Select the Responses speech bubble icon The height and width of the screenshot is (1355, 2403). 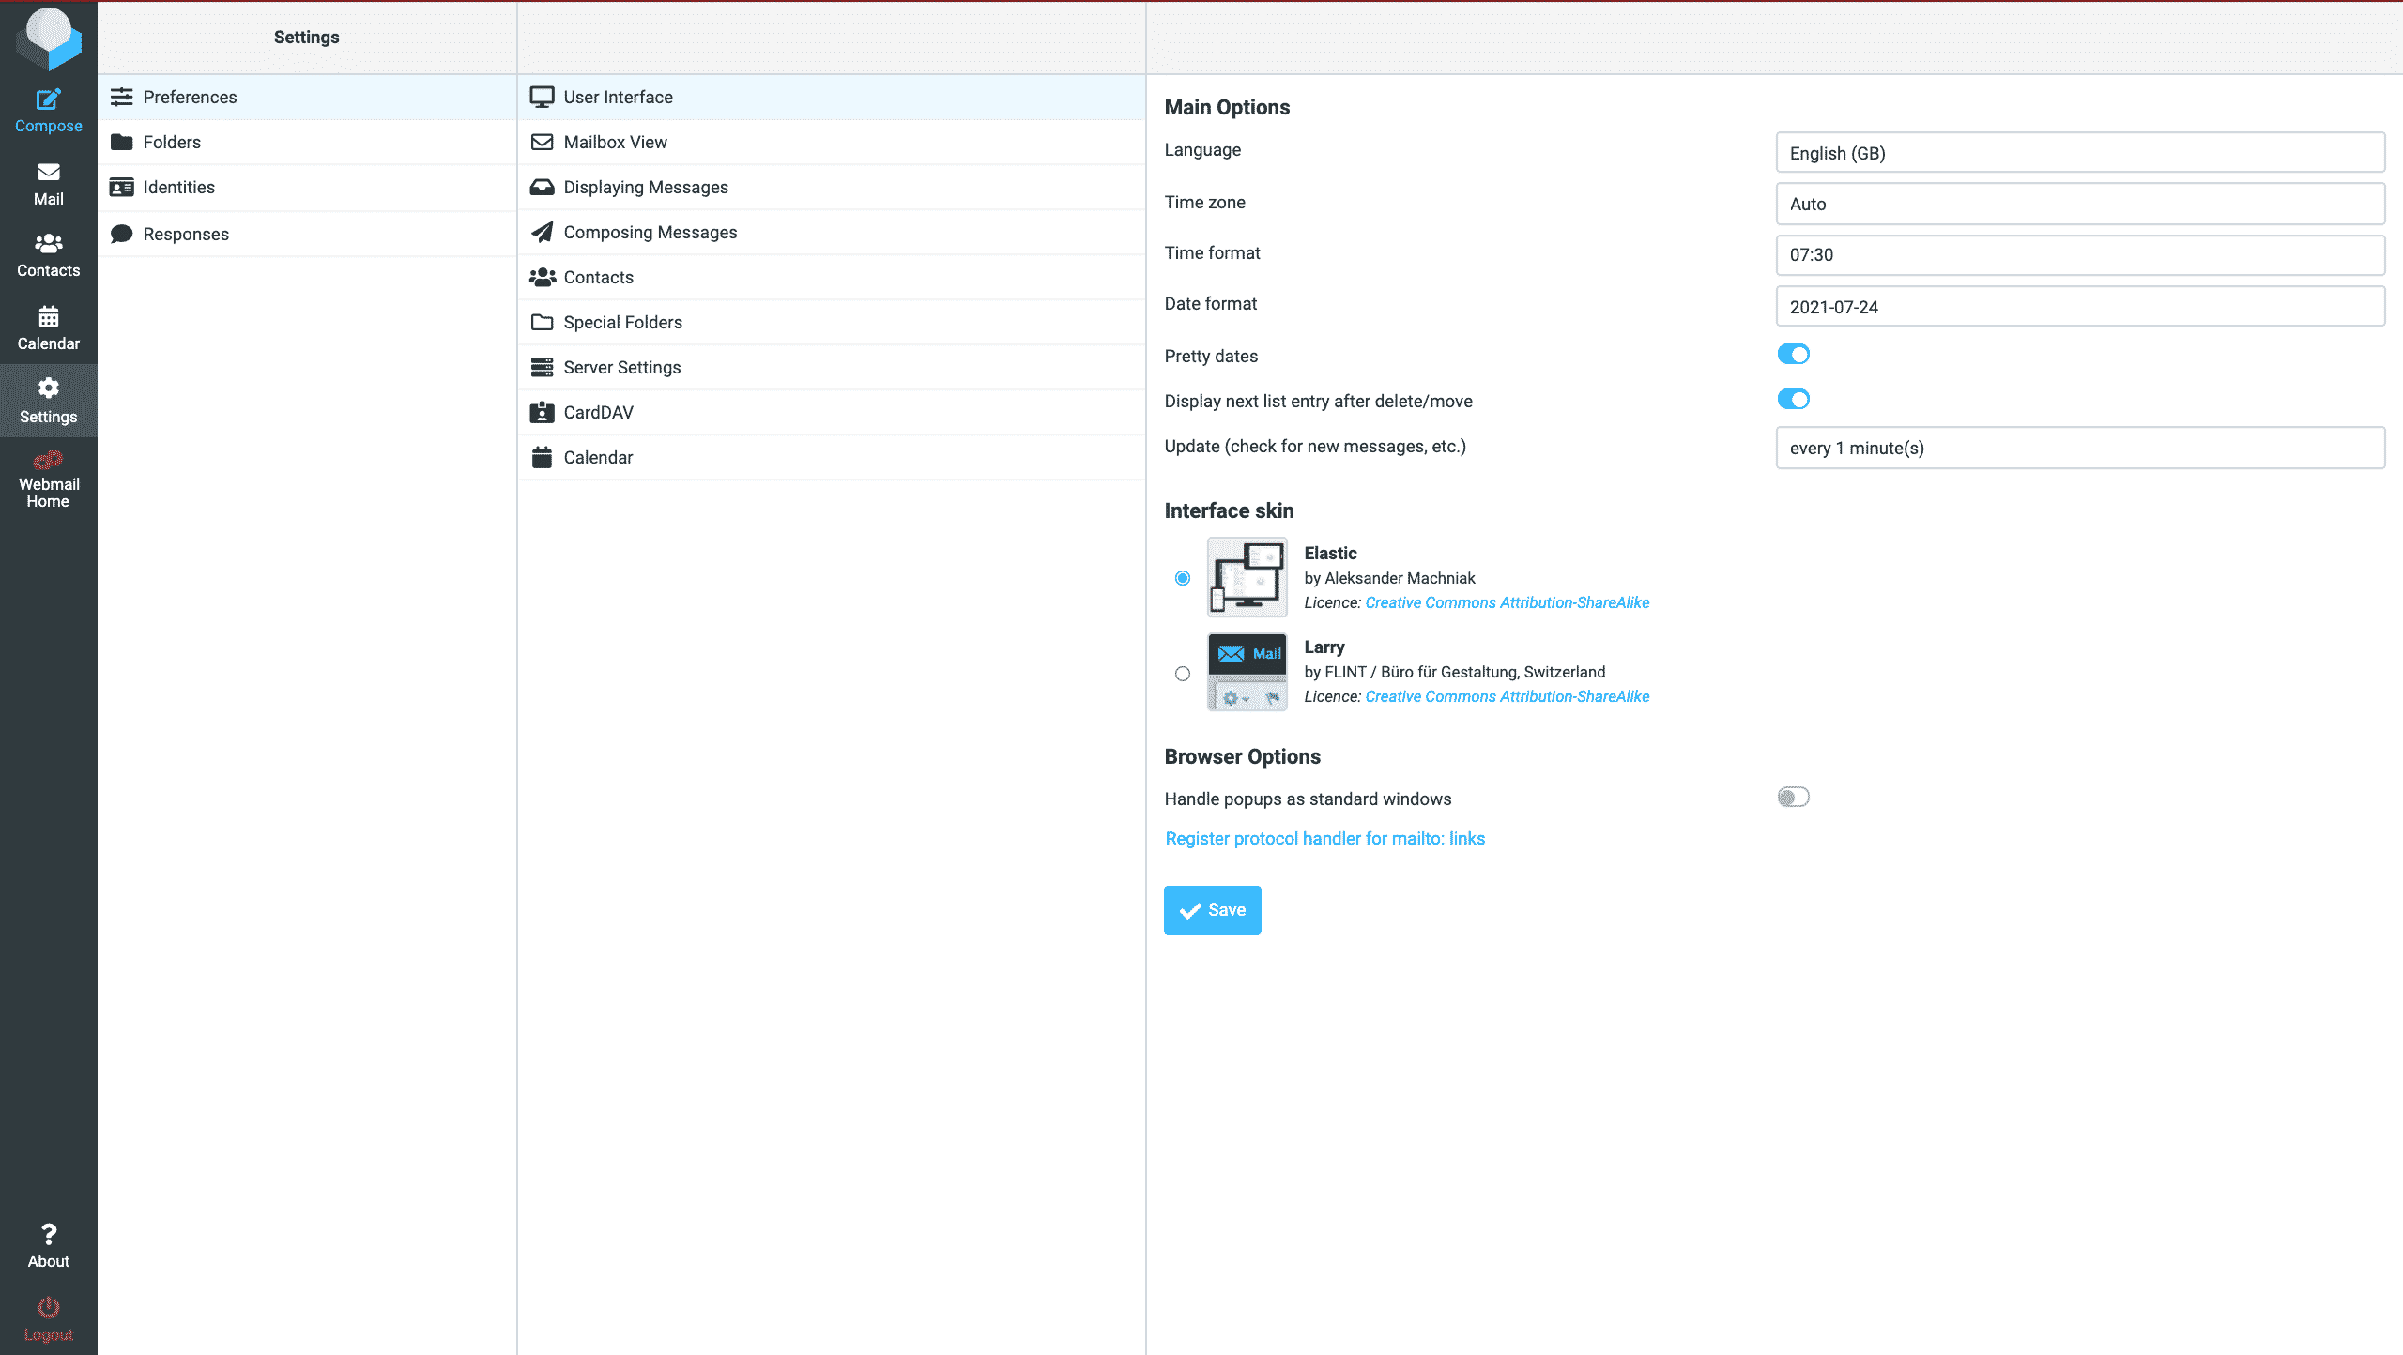coord(121,234)
